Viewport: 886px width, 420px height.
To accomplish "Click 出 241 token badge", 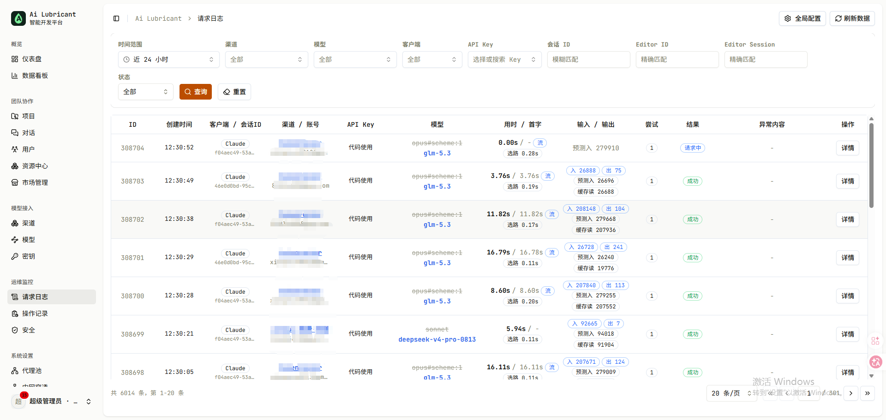I will click(x=614, y=247).
